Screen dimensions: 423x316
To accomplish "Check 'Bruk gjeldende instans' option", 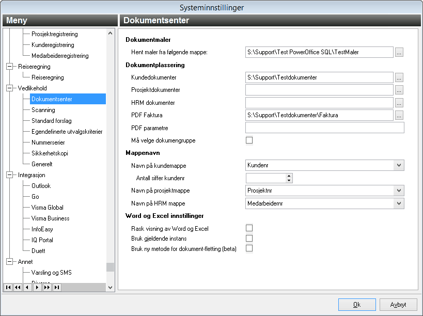I will pyautogui.click(x=249, y=239).
